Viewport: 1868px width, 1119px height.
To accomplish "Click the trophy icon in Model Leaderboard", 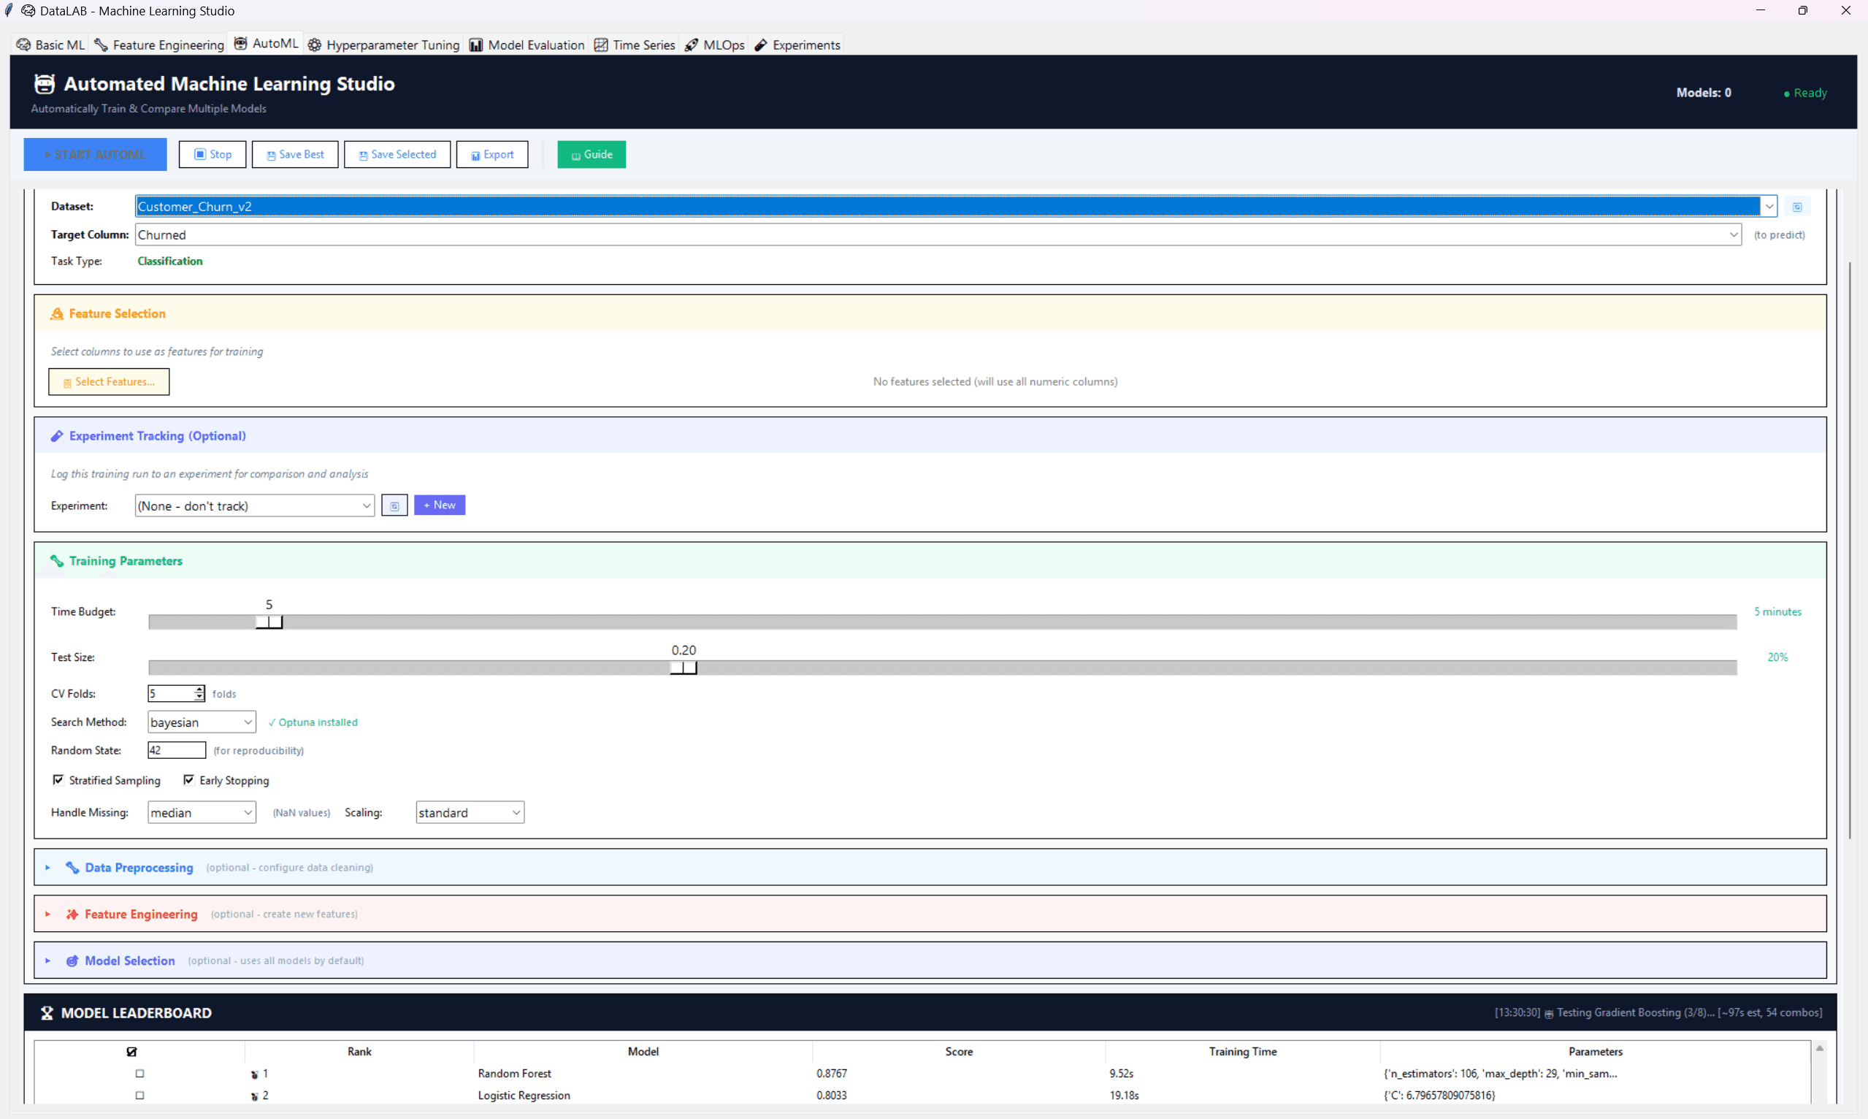I will (47, 1012).
